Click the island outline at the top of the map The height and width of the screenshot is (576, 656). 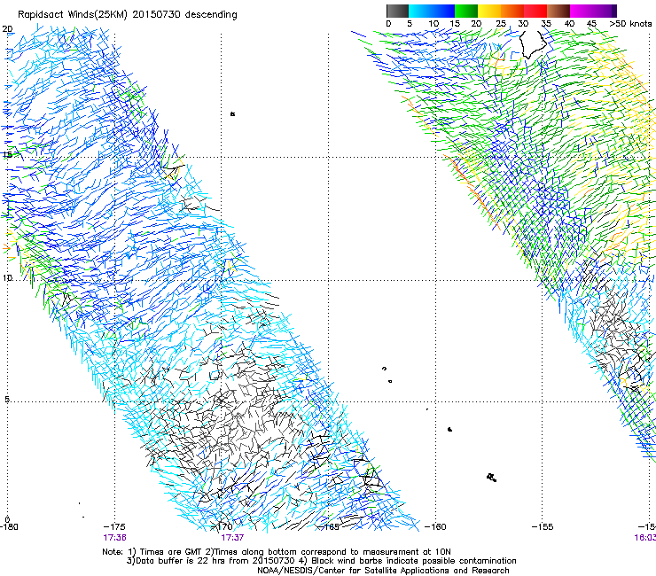point(533,44)
